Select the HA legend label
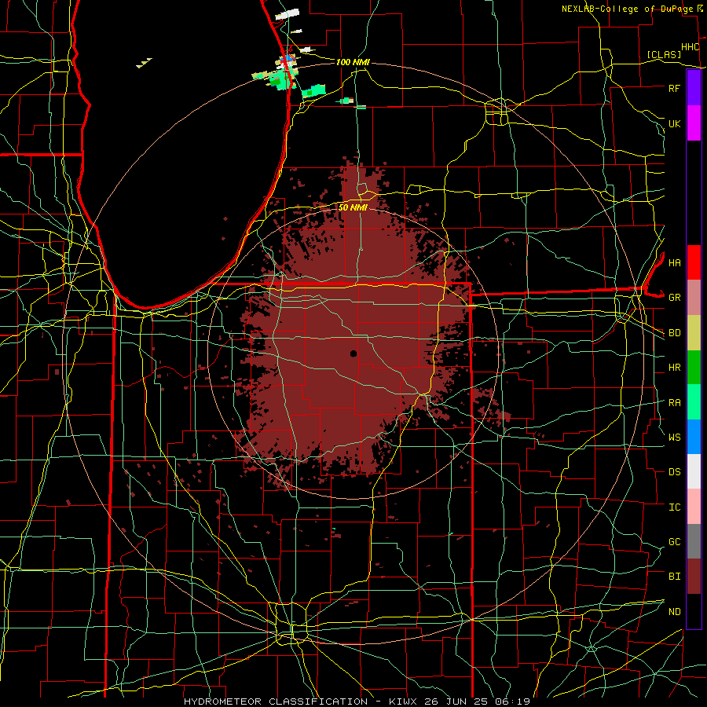This screenshot has height=707, width=707. [674, 262]
